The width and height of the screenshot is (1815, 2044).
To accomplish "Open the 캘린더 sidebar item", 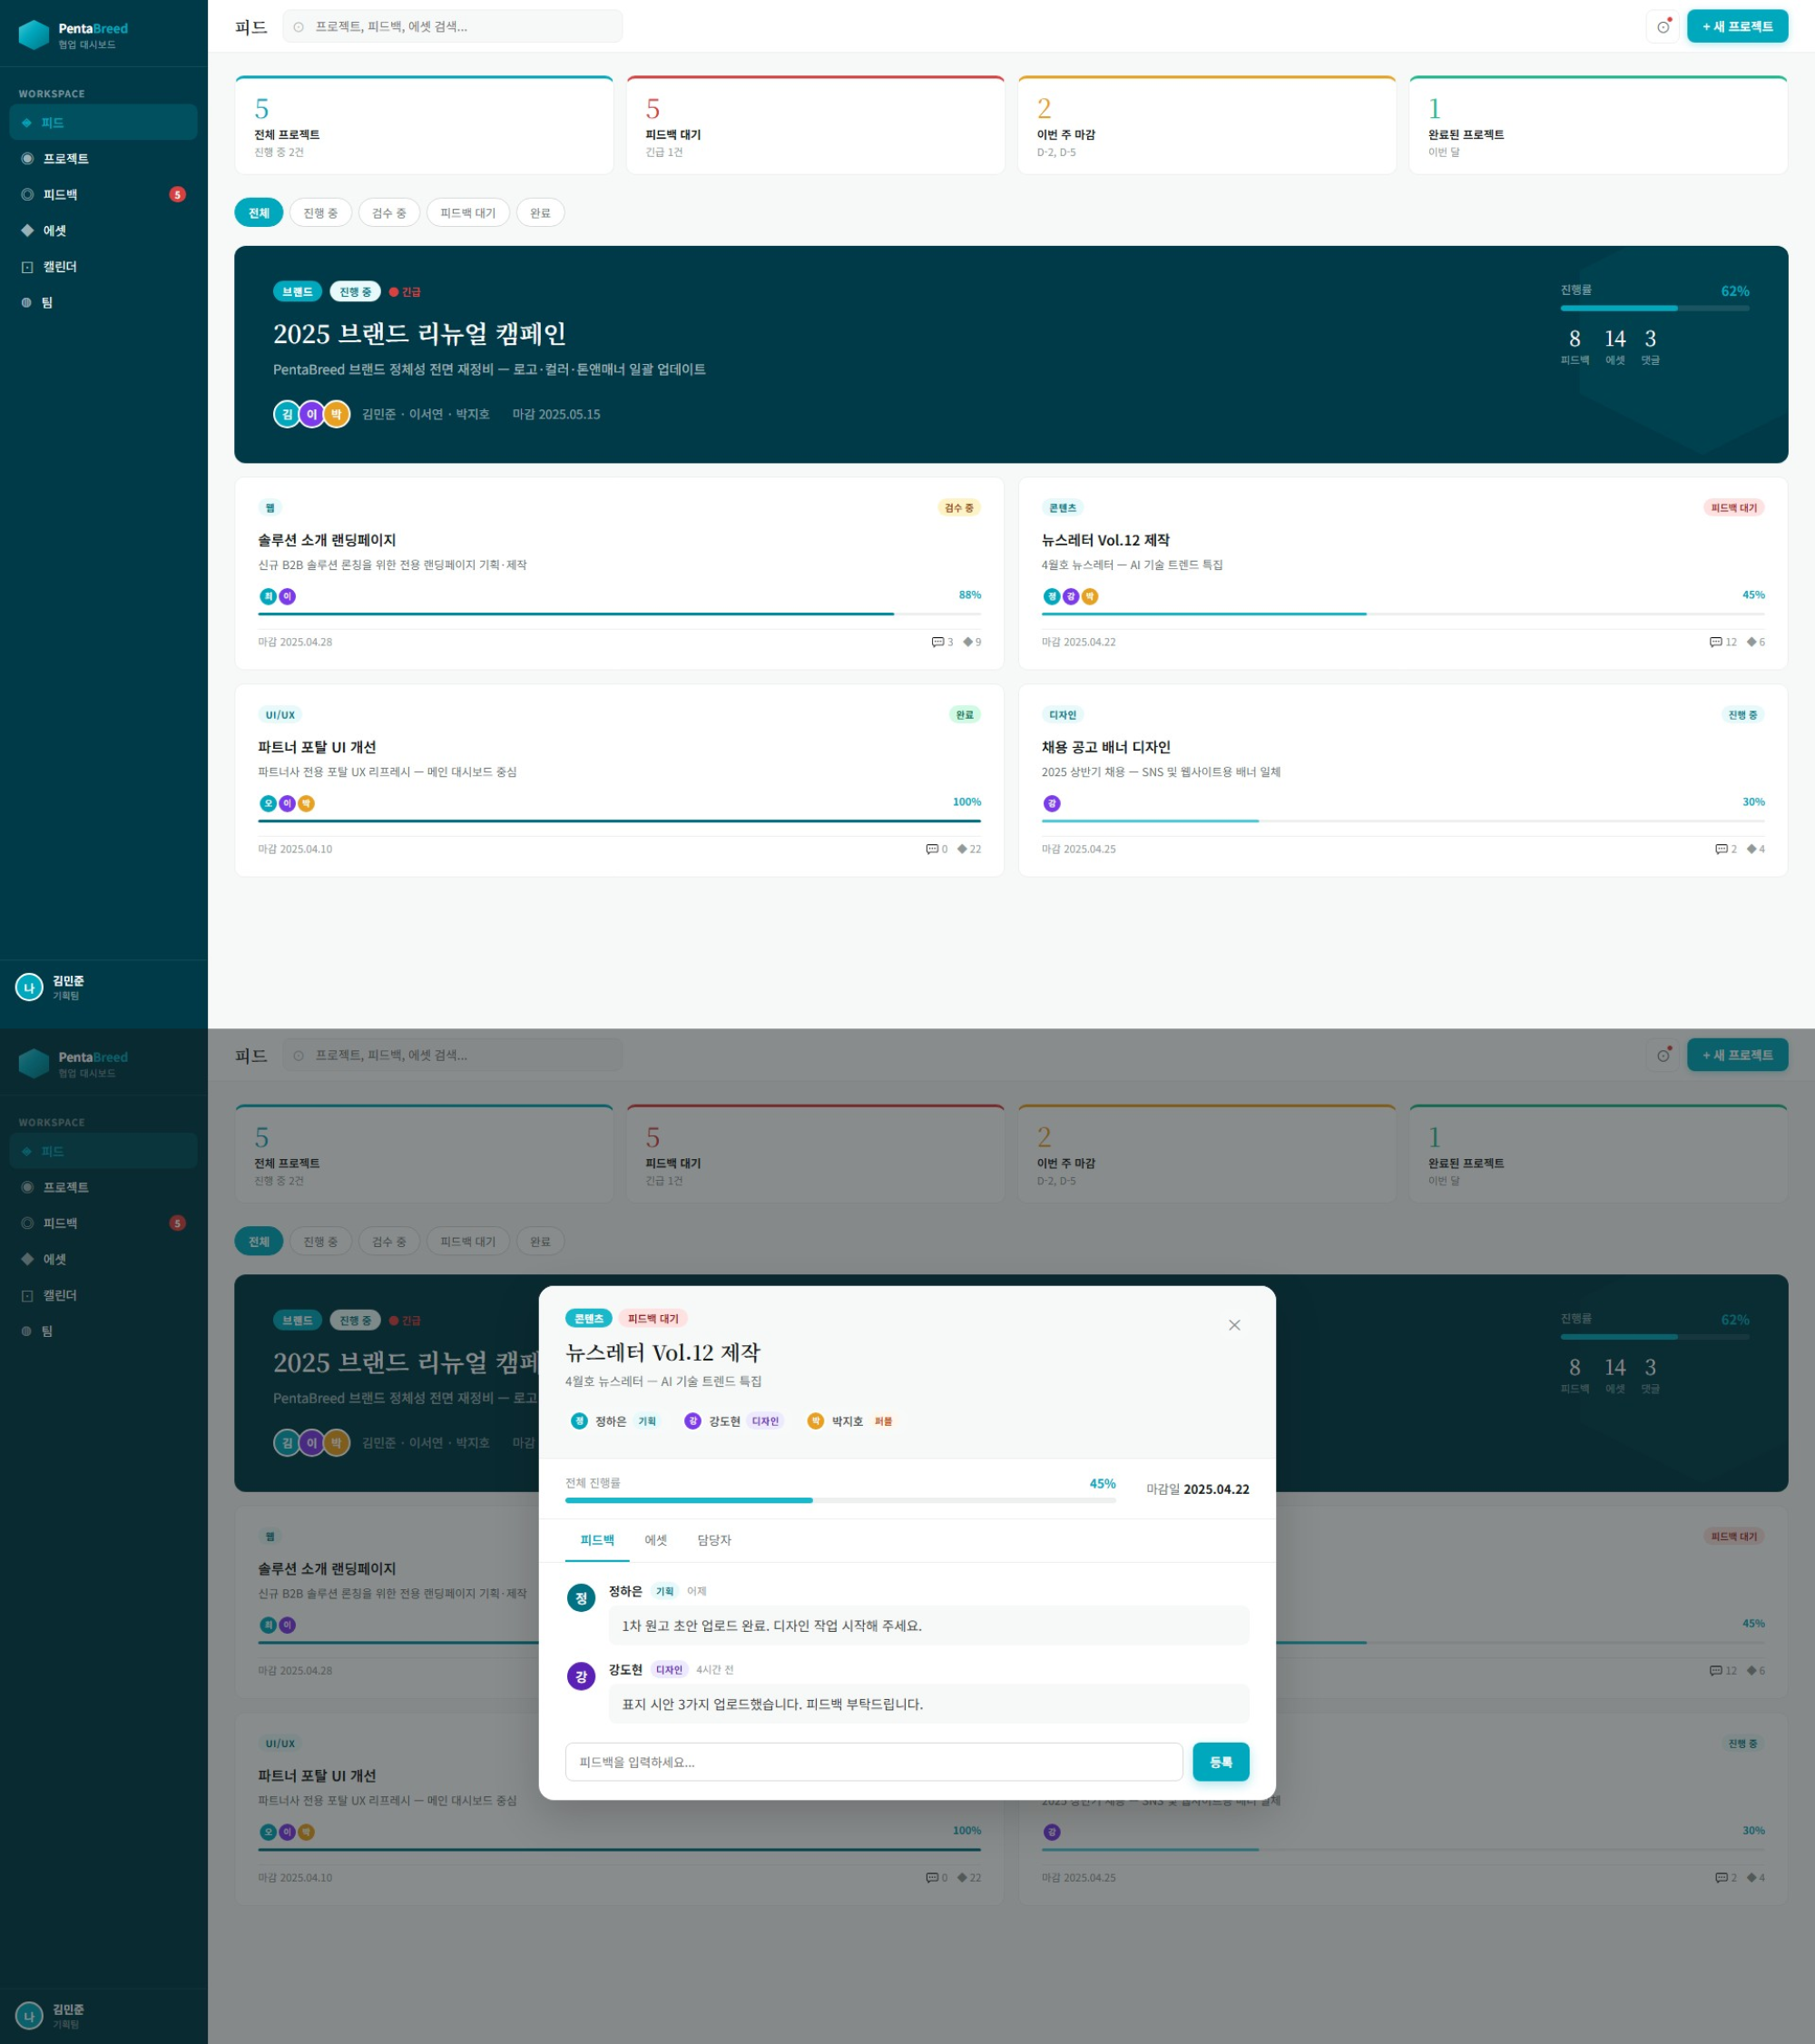I will (59, 267).
